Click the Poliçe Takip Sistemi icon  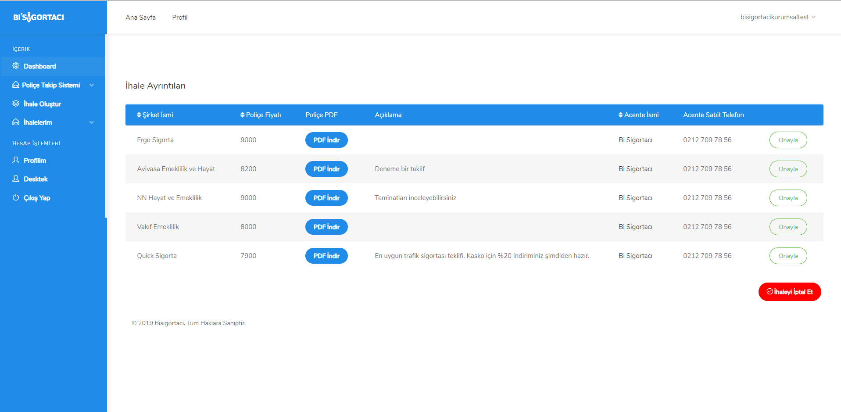click(x=16, y=85)
